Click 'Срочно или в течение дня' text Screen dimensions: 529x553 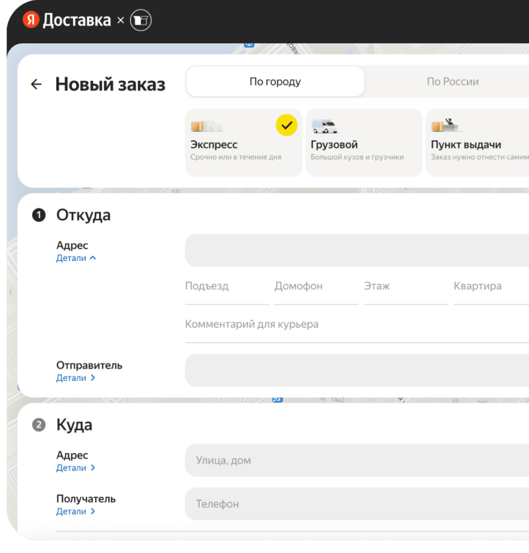point(236,157)
